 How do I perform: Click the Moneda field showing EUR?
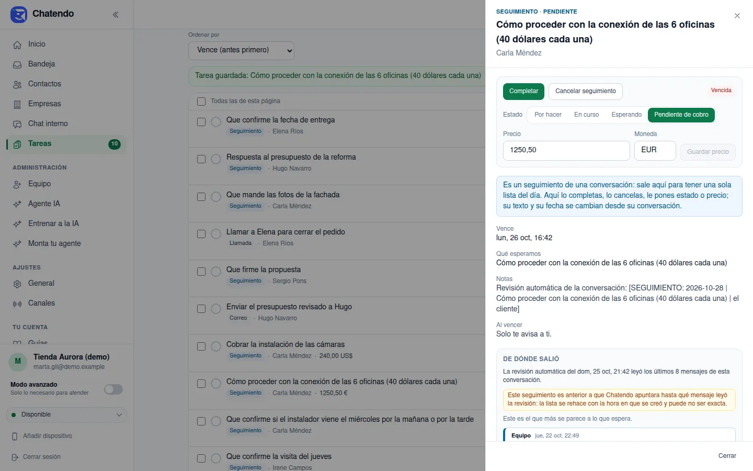(655, 151)
